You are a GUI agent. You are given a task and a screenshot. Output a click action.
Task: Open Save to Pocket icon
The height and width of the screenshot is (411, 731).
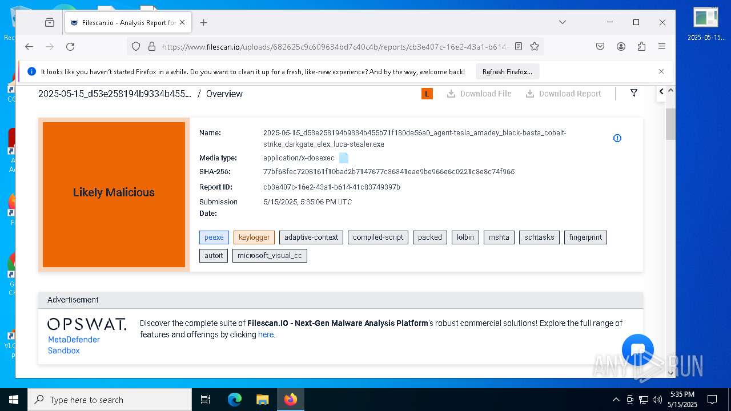tap(600, 47)
